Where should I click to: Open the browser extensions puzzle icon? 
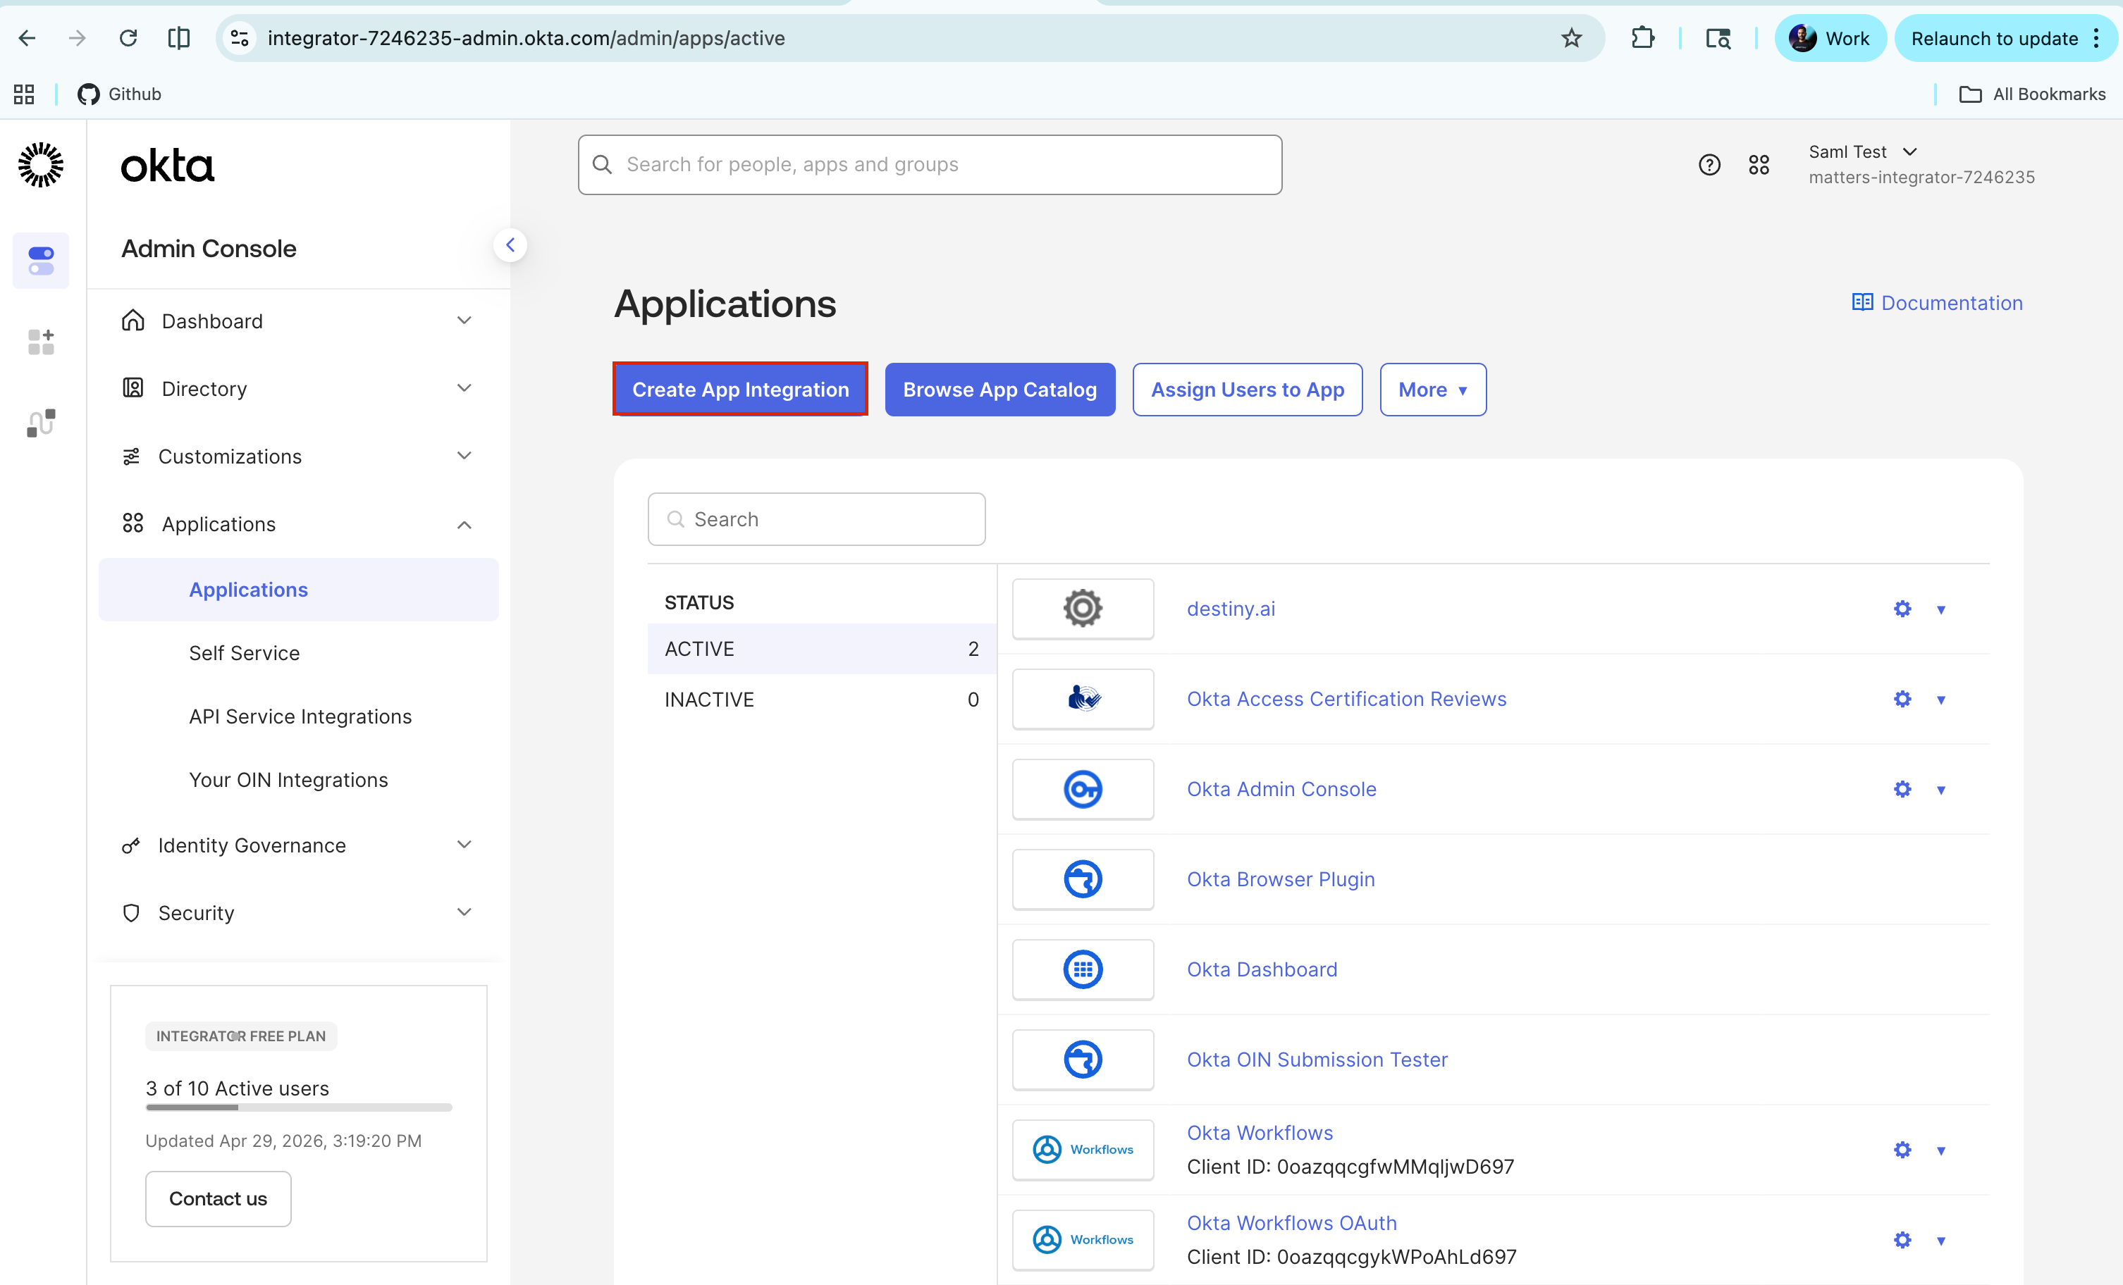1642,38
